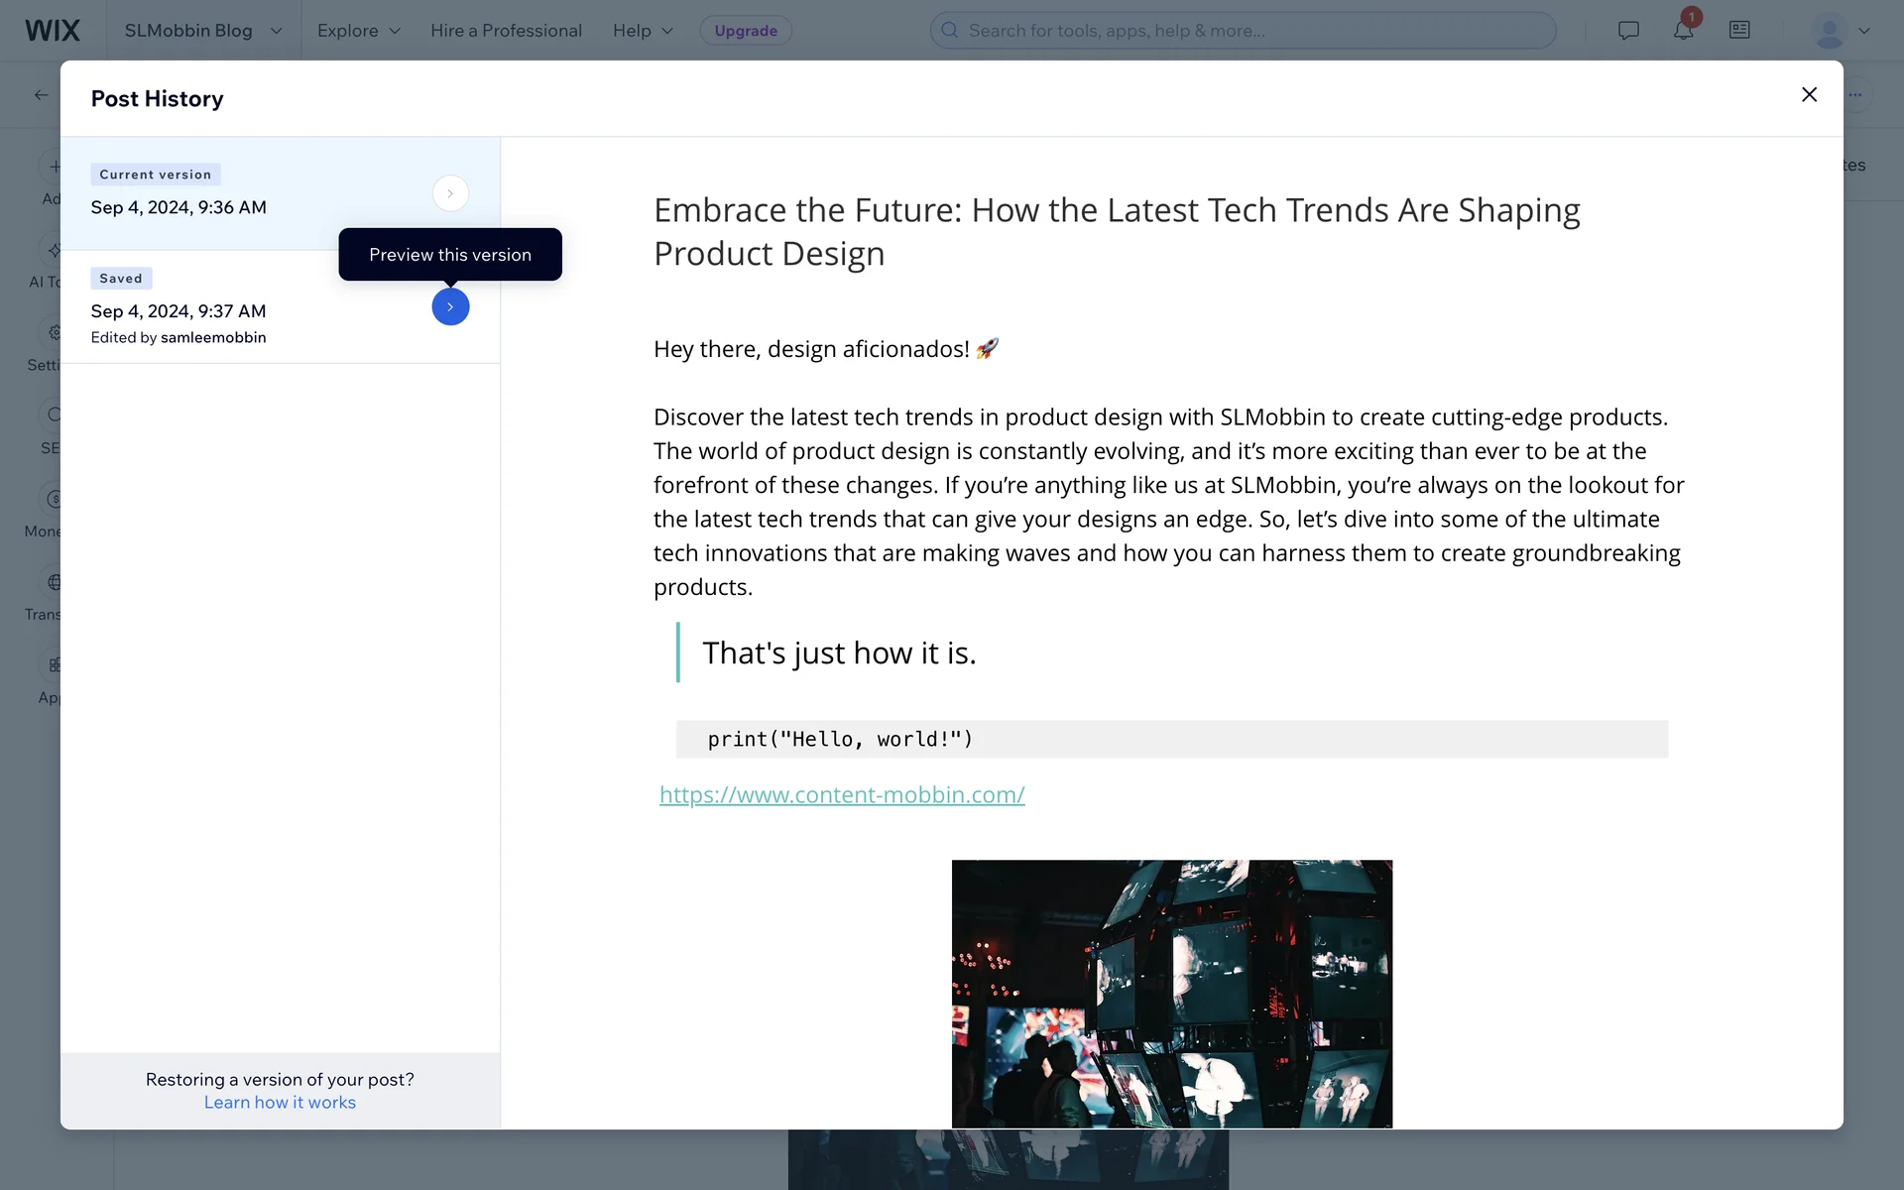The width and height of the screenshot is (1904, 1190).
Task: Open the notifications bell
Action: [1683, 30]
